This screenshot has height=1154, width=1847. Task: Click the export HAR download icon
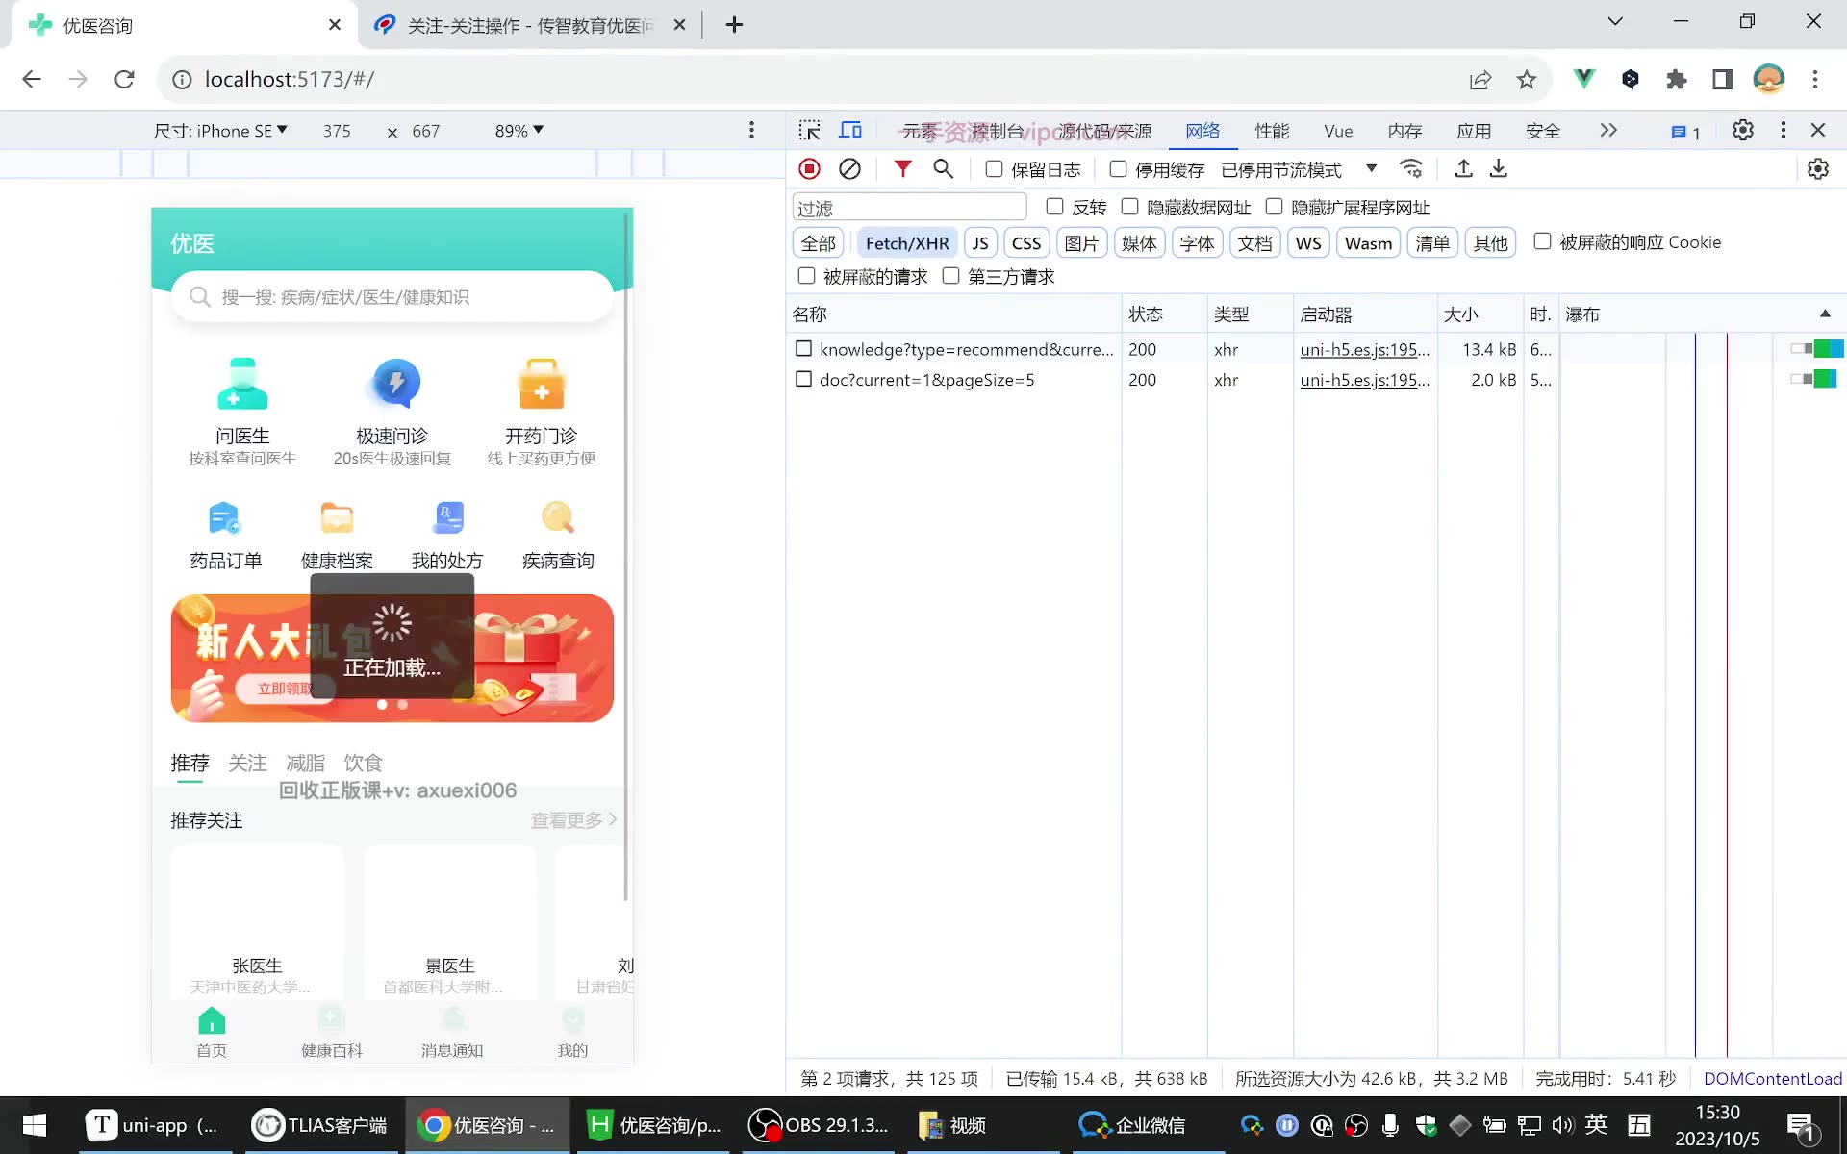(1499, 169)
